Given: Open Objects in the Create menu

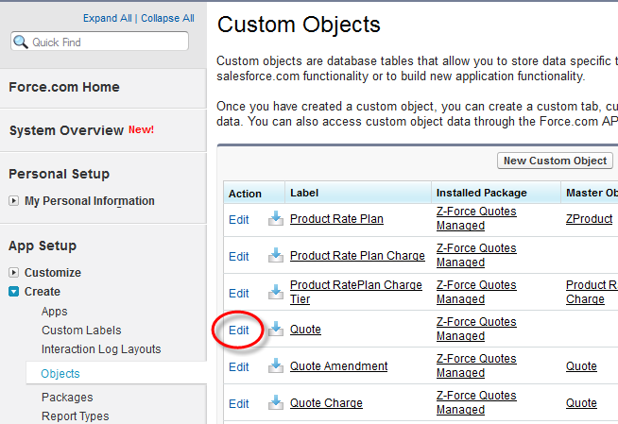Looking at the screenshot, I should (x=60, y=374).
